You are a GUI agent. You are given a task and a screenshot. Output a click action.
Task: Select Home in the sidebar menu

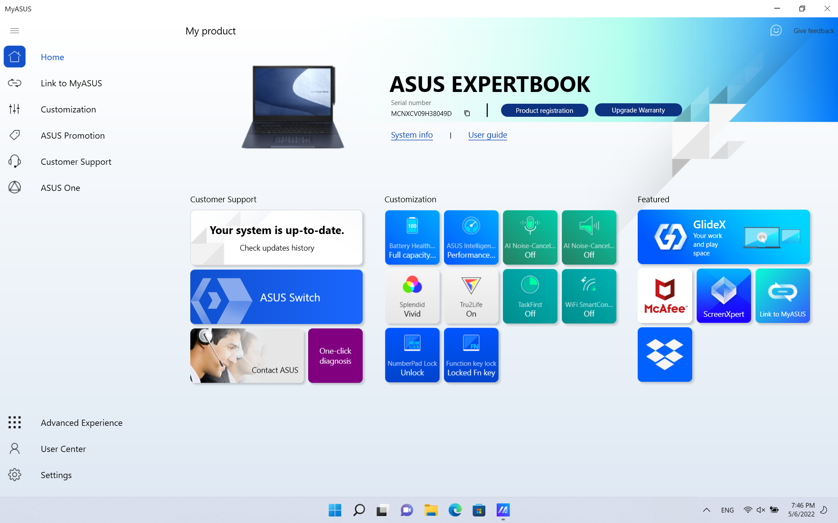52,57
